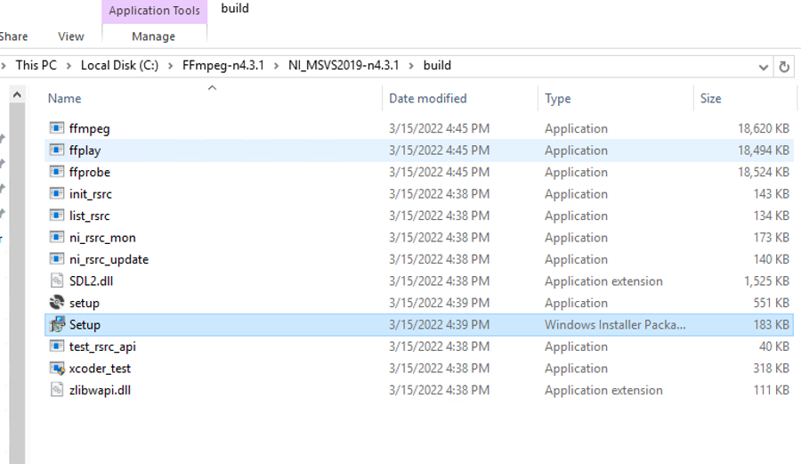Expand the chevron before This PC

4,66
